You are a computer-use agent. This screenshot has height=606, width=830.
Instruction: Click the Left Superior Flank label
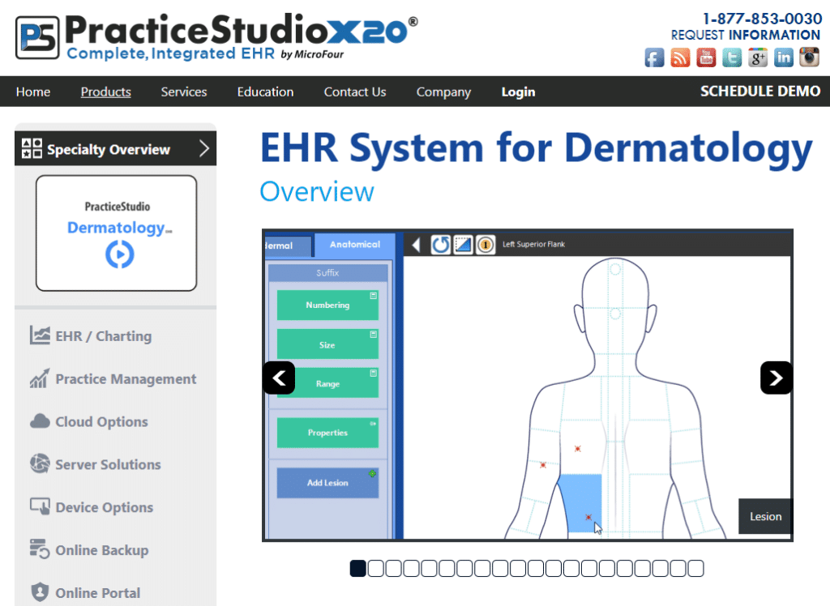533,245
